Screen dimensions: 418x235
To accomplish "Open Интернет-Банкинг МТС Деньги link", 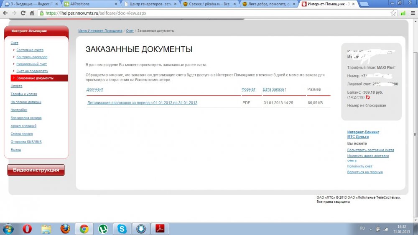I will coord(363,135).
